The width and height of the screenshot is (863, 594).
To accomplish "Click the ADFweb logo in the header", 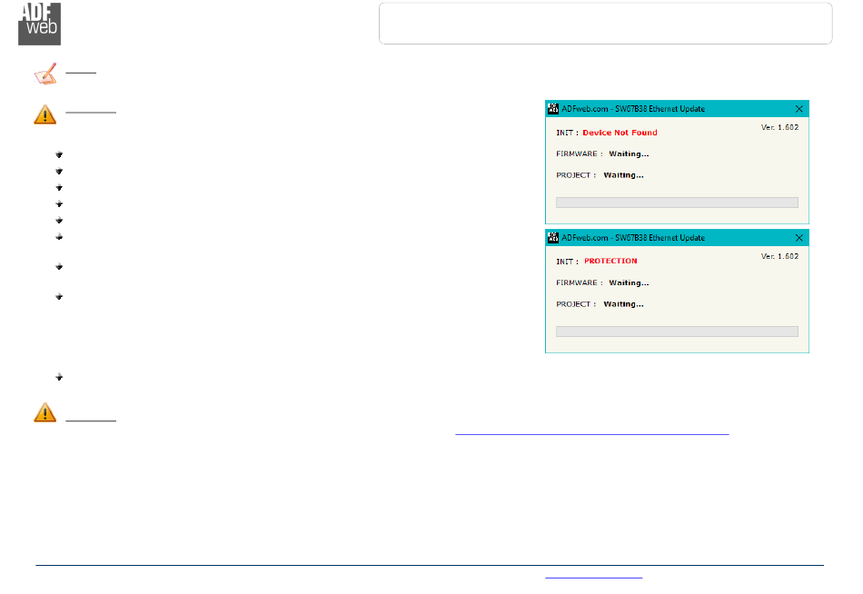I will (x=39, y=24).
